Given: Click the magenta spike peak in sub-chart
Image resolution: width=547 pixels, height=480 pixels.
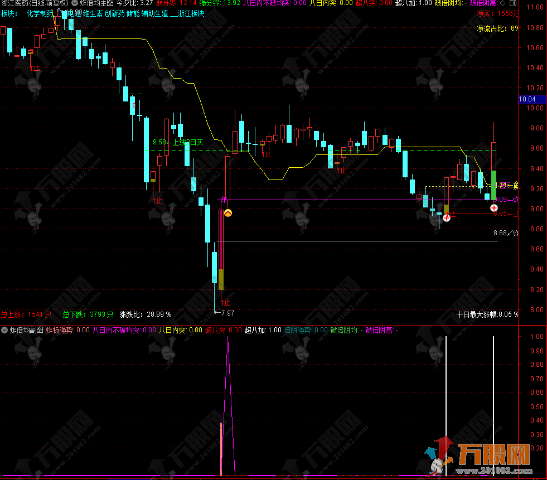Looking at the screenshot, I should click(x=228, y=338).
